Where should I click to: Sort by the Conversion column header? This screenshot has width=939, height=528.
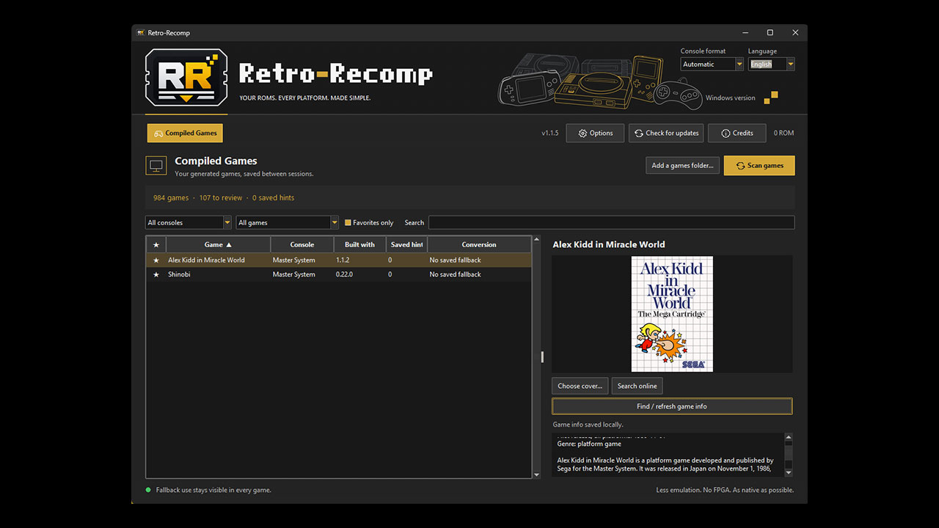[x=479, y=245]
